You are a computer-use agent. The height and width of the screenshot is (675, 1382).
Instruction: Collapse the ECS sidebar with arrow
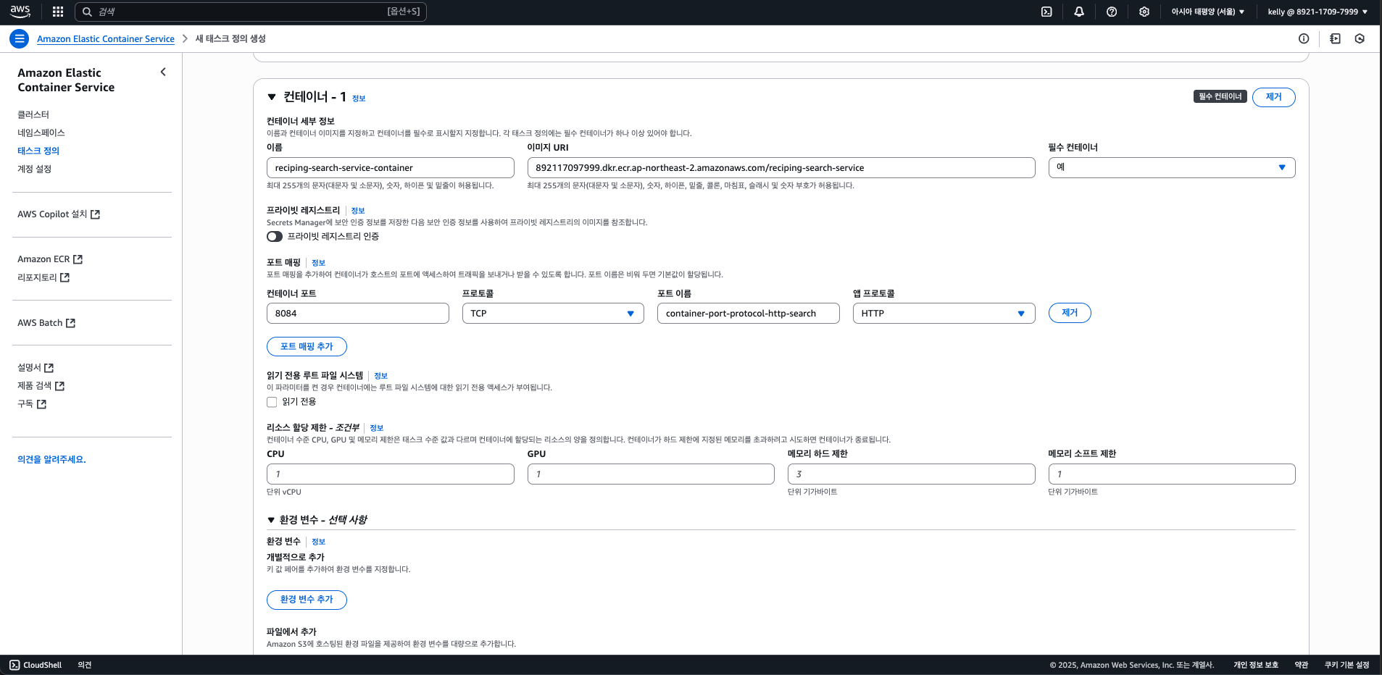coord(163,72)
